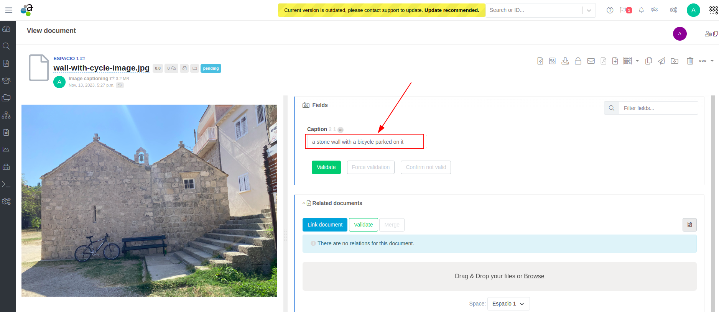Click the Browse files link

pyautogui.click(x=534, y=276)
